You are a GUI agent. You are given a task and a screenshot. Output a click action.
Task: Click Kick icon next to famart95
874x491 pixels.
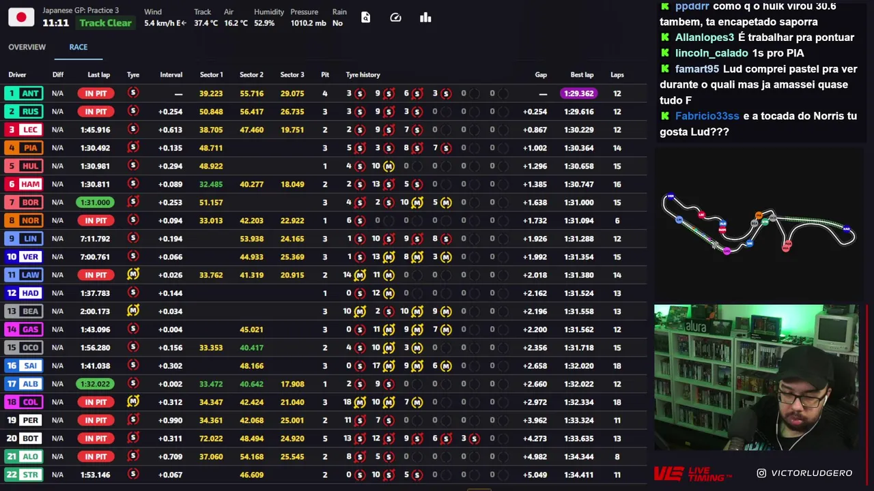[664, 69]
